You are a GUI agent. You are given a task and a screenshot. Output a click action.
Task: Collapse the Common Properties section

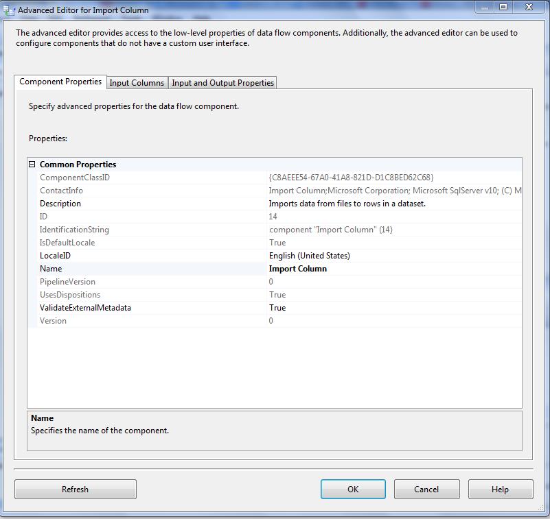pos(32,165)
